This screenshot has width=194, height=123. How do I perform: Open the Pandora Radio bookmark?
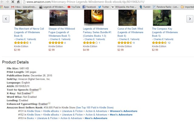[166, 7]
